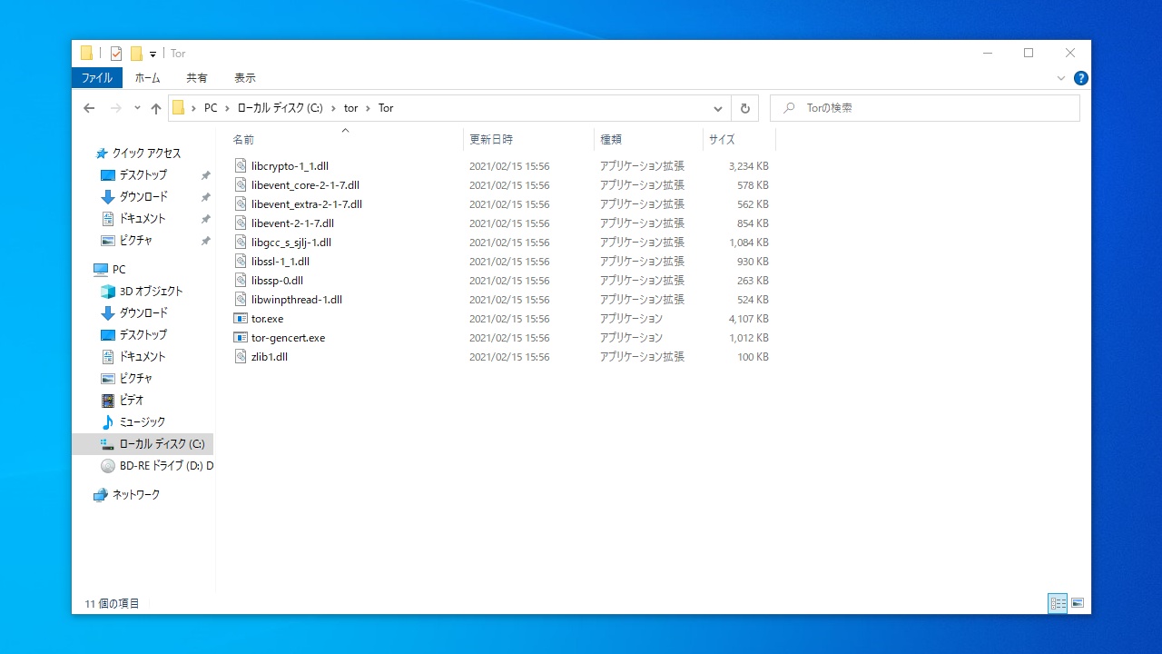Expand the chevron after ローカル ディスク (C:) in address bar
The width and height of the screenshot is (1162, 654).
tap(333, 108)
